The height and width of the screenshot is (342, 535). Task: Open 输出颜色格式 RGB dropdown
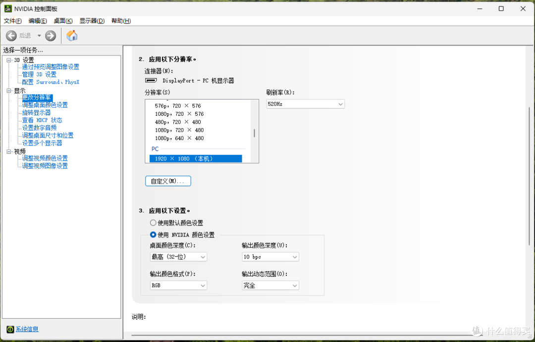pos(178,286)
